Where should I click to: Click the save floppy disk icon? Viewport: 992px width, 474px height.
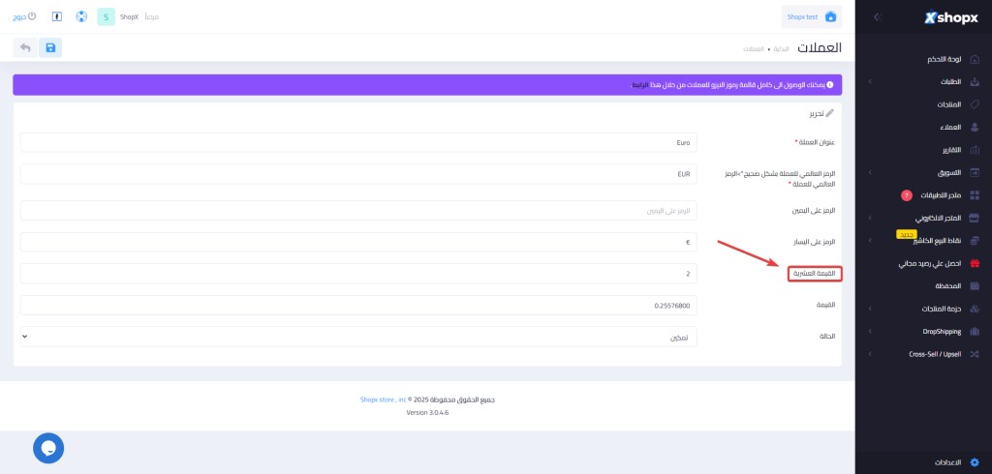tap(50, 47)
